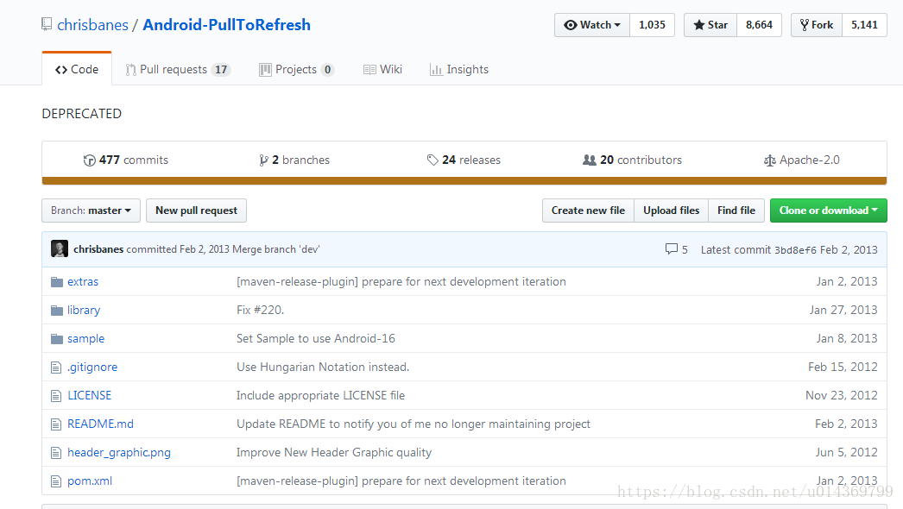Open the Apache-2.0 license link

click(802, 160)
